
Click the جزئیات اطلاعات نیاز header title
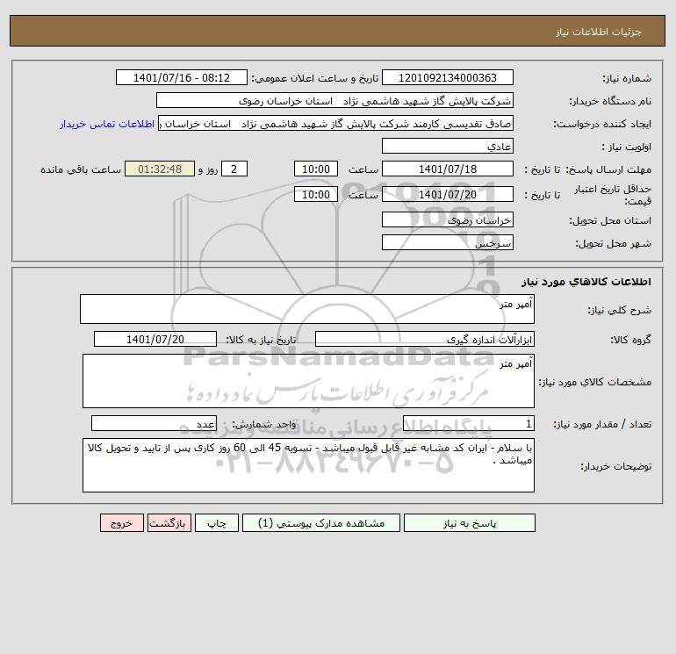pyautogui.click(x=599, y=32)
